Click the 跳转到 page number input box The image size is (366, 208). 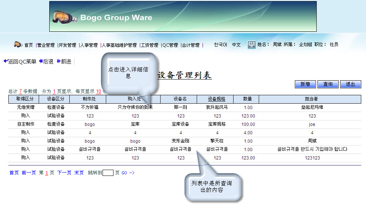[108, 173]
